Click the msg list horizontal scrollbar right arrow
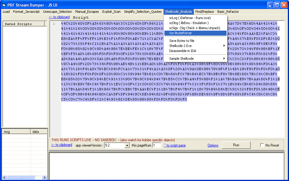This screenshot has height=181, width=289. 45,177
